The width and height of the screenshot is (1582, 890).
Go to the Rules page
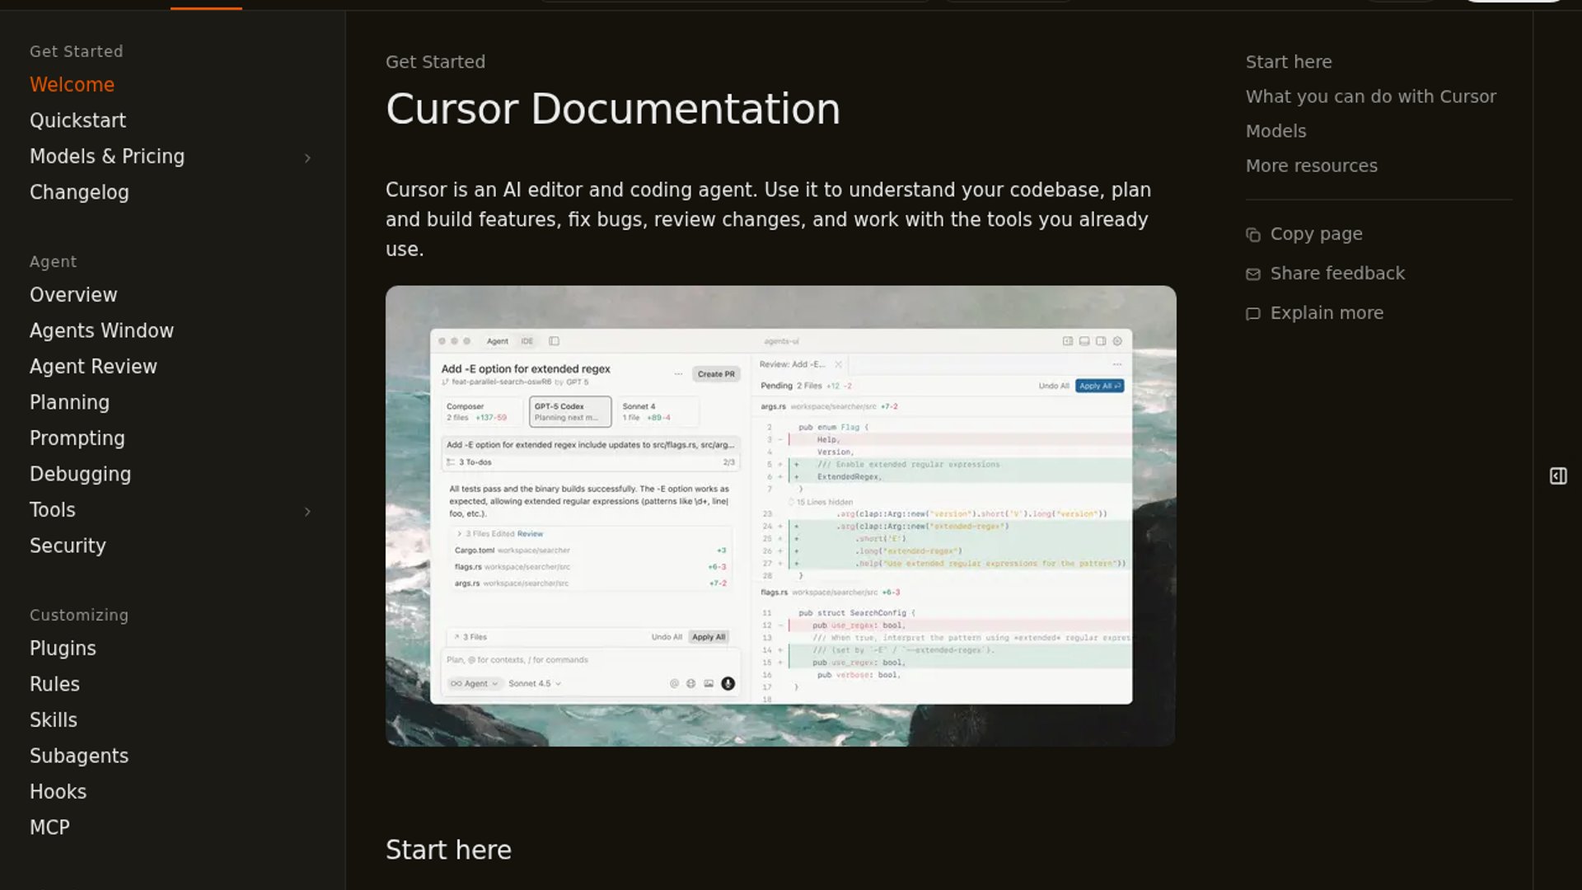(54, 684)
